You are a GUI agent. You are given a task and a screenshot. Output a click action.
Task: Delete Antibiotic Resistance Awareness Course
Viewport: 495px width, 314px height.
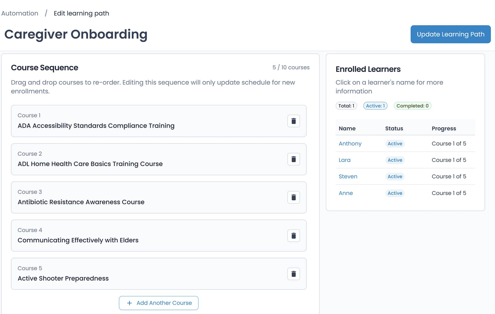pyautogui.click(x=293, y=197)
